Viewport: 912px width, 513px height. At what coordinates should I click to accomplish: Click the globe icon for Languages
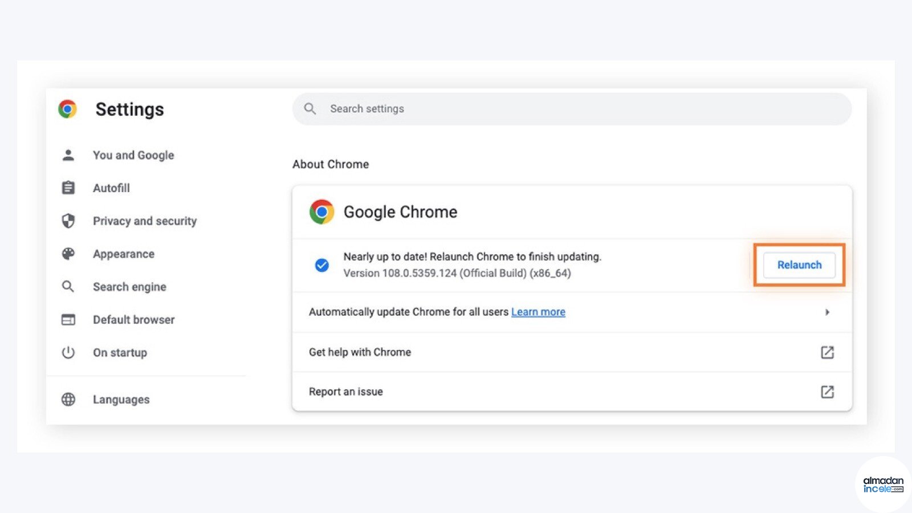(x=68, y=399)
